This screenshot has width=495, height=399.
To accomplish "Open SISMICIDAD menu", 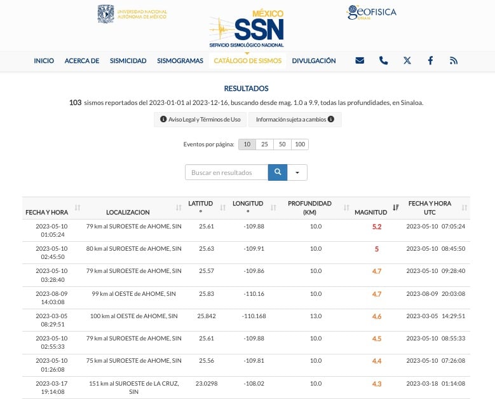I will click(128, 60).
